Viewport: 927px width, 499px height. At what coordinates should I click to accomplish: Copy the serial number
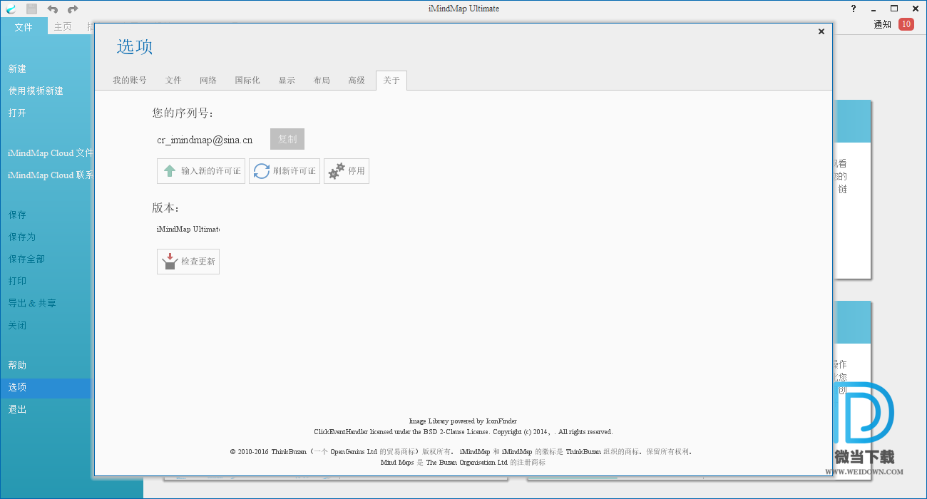pos(287,139)
